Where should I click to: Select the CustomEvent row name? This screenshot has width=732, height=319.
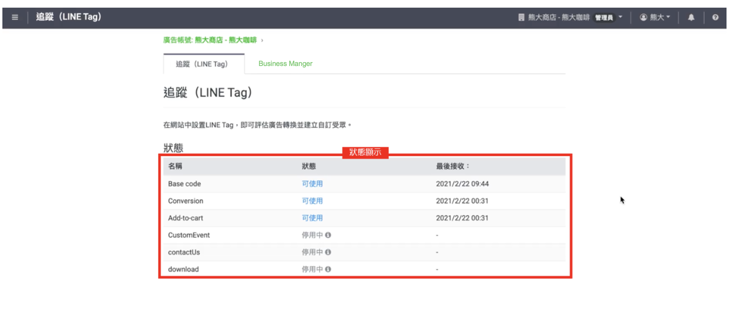click(189, 235)
